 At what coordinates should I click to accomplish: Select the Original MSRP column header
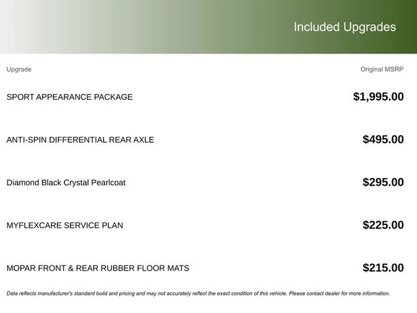click(x=382, y=70)
